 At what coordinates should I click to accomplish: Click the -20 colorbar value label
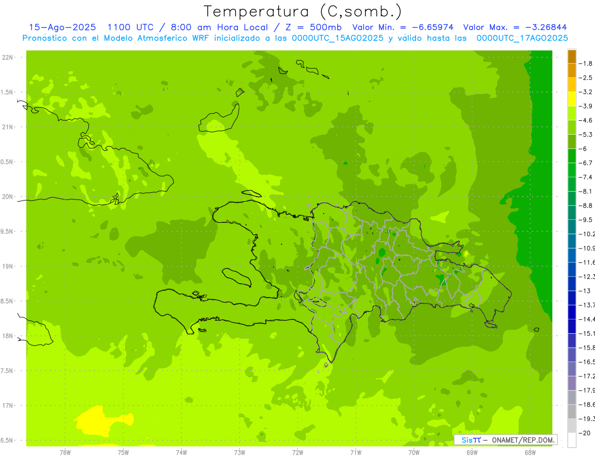[585, 433]
